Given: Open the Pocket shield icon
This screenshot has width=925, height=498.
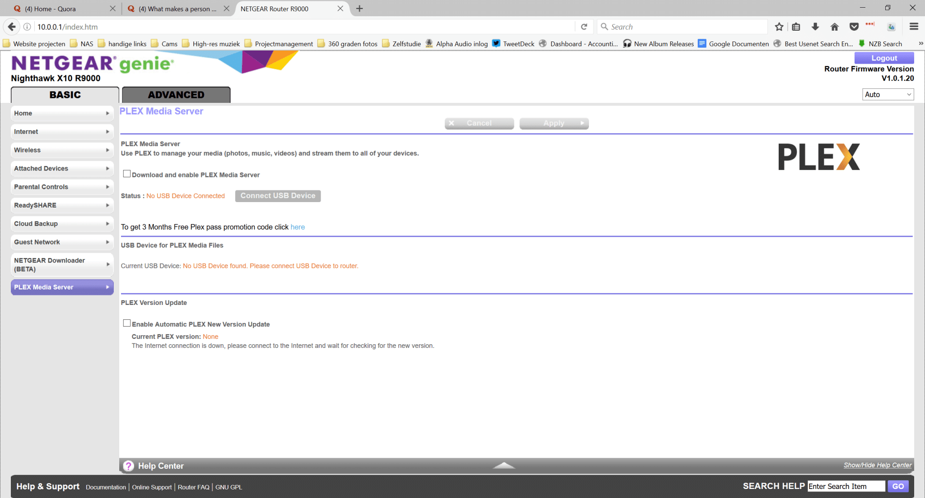Looking at the screenshot, I should click(854, 27).
